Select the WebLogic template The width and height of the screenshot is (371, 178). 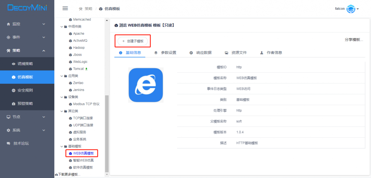[x=80, y=62]
